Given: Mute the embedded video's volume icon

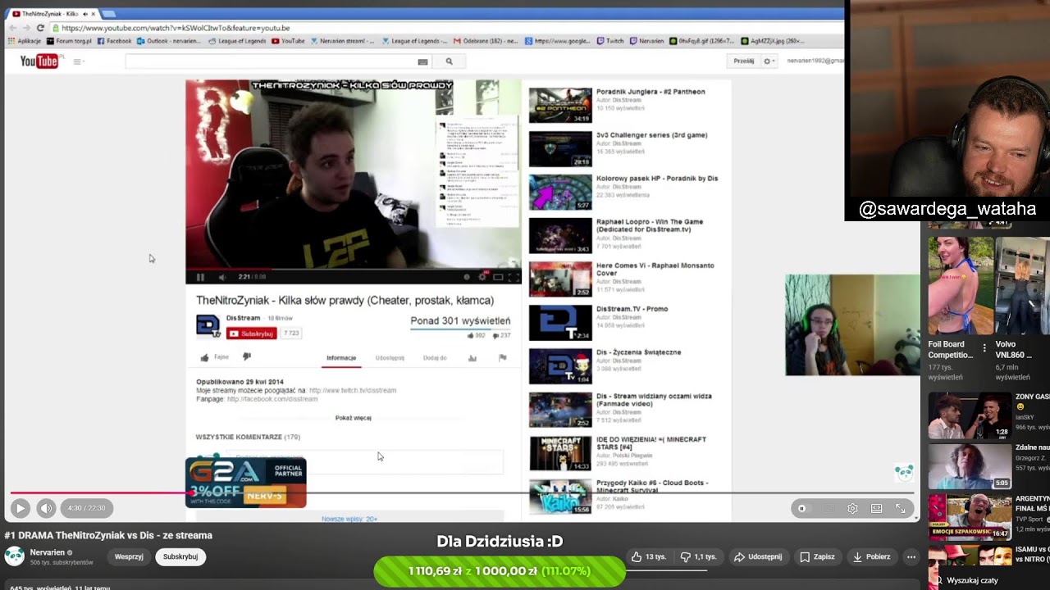Looking at the screenshot, I should [x=221, y=277].
